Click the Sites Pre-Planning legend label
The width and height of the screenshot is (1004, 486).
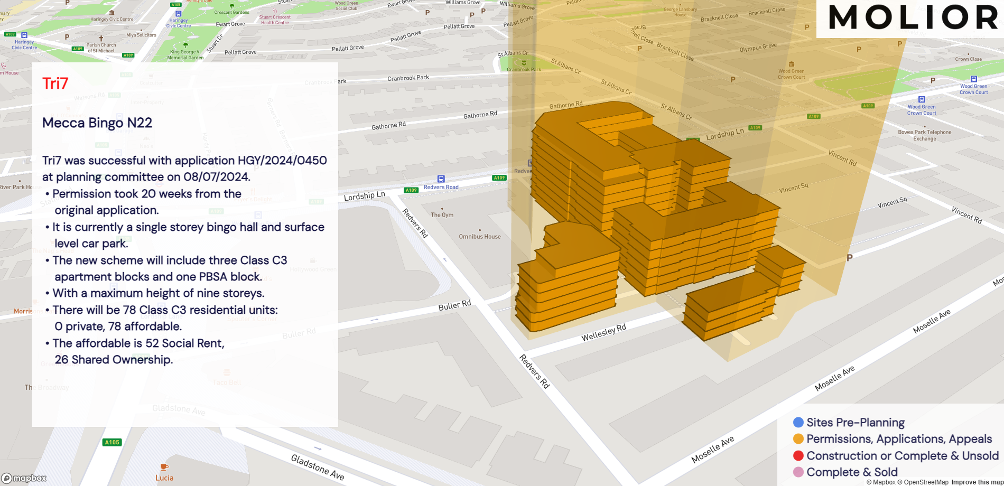pos(856,422)
